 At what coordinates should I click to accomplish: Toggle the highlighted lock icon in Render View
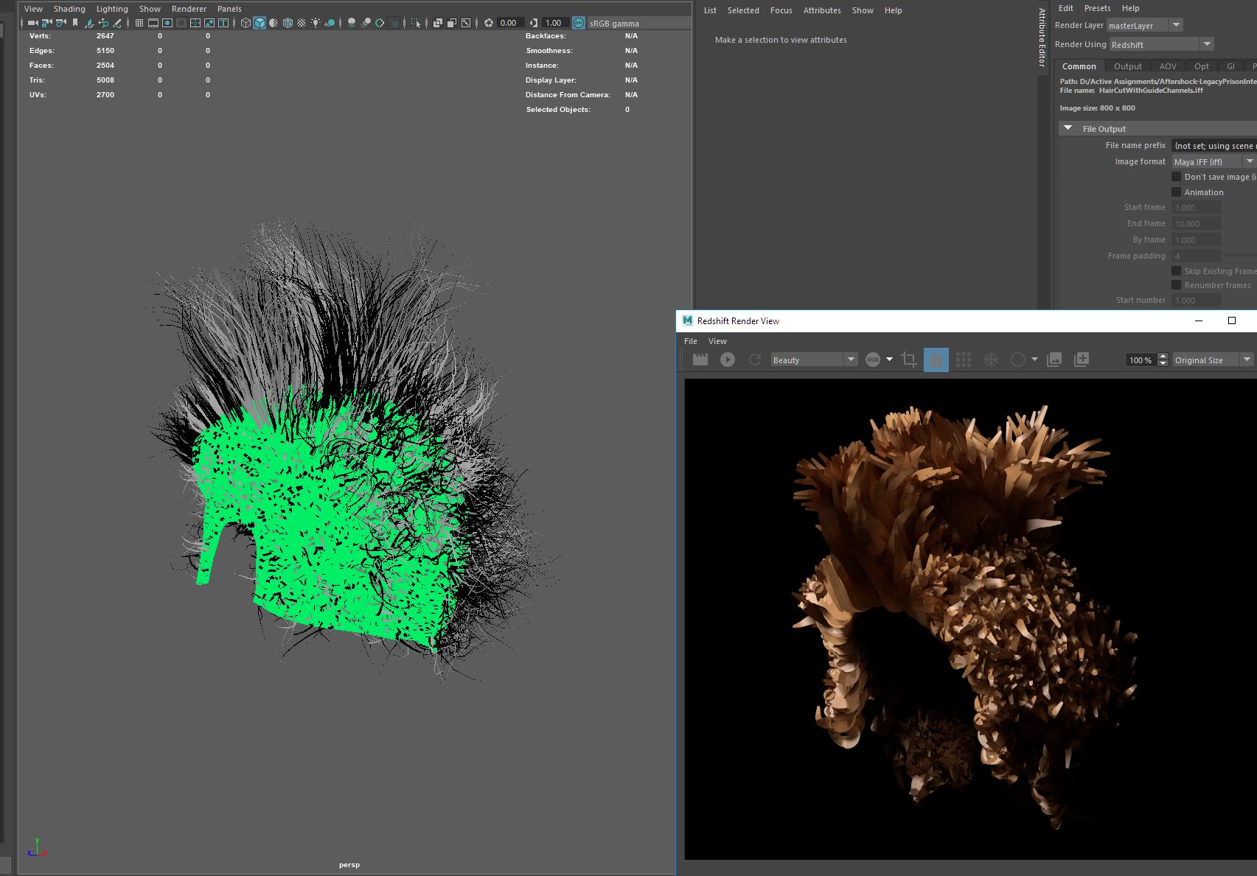point(936,360)
